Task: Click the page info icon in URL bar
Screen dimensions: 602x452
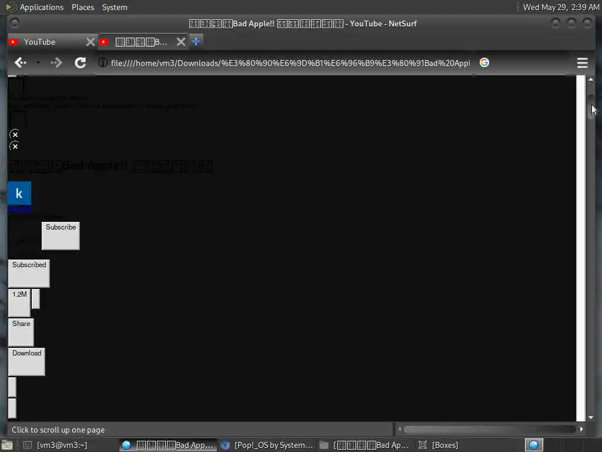Action: click(x=102, y=62)
